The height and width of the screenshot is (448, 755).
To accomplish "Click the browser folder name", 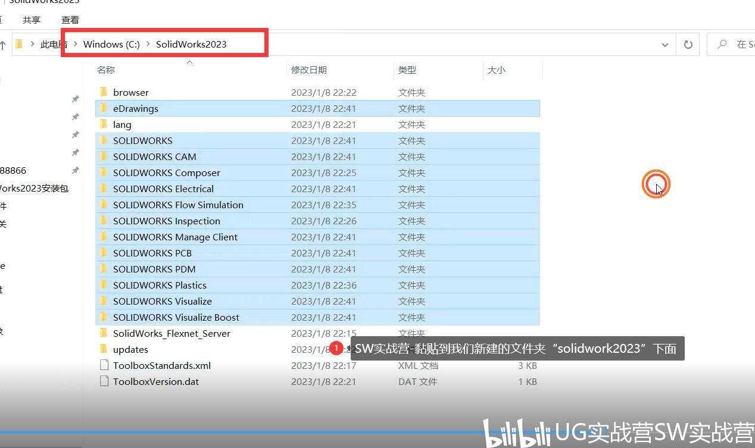I will (131, 92).
